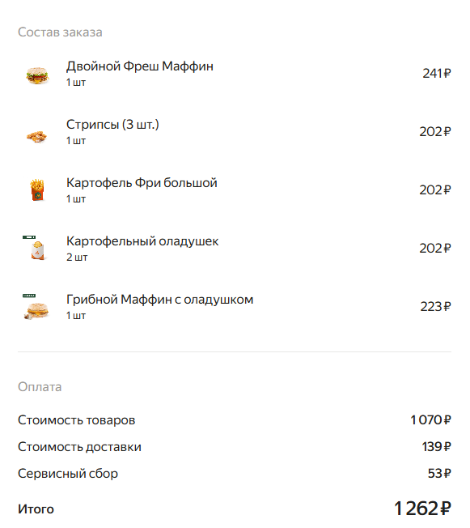Select the Стоимость товаров row label
The width and height of the screenshot is (470, 528).
[76, 420]
